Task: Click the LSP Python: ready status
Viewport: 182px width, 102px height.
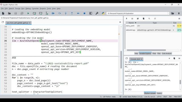Action: pyautogui.click(x=108, y=97)
